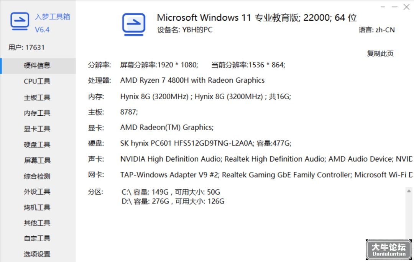Screen dimensions: 414x262
Task: Open 综合检测 section
Action: (38, 176)
